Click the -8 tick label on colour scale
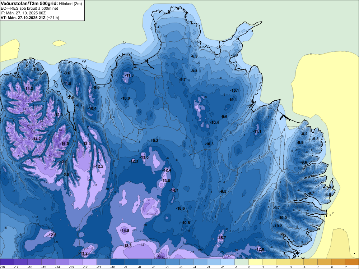This screenshot has height=269, width=359. coord(140,267)
